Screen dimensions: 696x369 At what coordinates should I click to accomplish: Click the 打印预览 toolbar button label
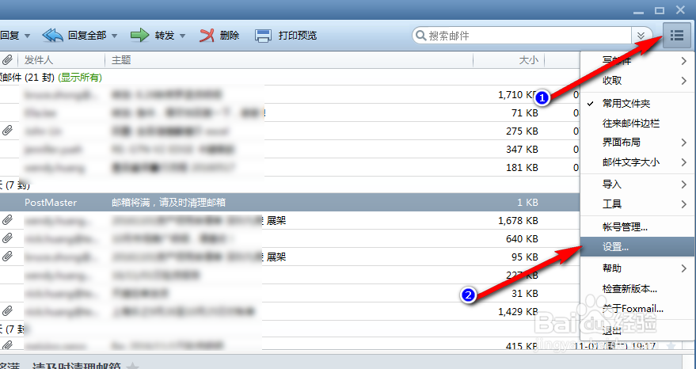298,36
